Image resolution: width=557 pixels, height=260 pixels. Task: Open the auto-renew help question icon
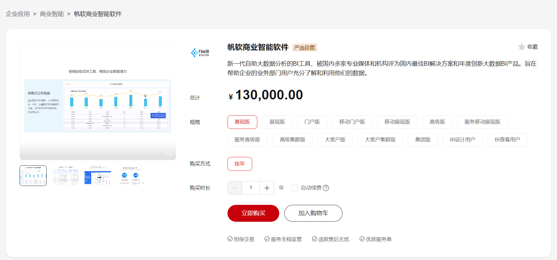326,188
